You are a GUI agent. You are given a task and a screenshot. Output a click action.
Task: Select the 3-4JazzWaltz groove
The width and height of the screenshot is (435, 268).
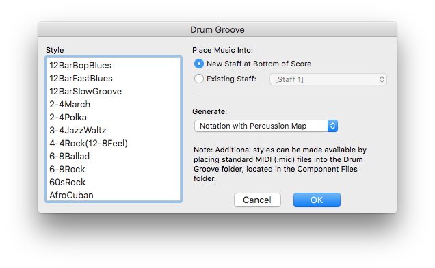coord(113,130)
